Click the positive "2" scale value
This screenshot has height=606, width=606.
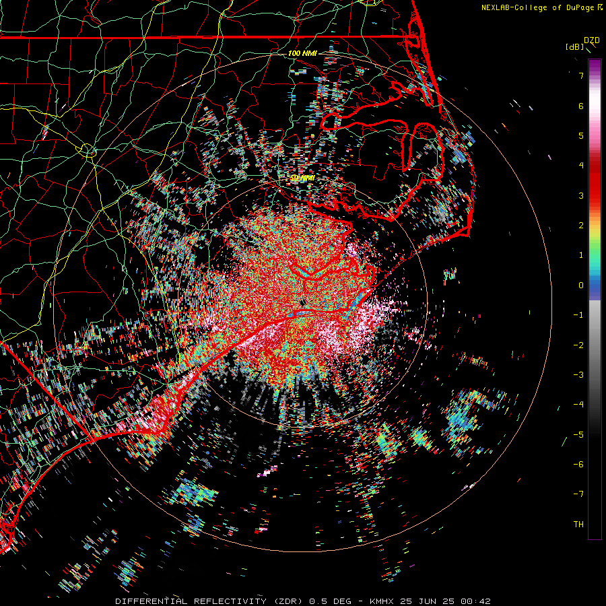pyautogui.click(x=581, y=226)
